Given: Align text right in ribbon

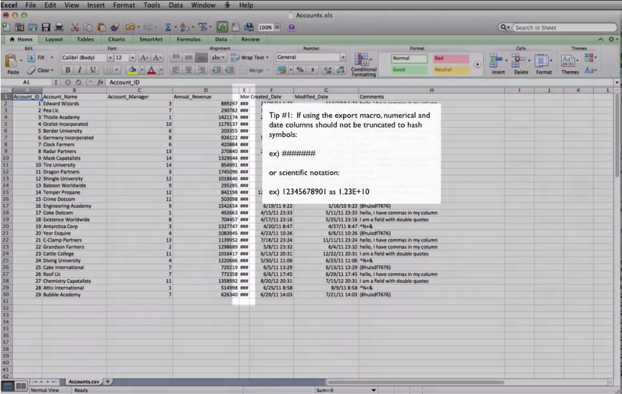Looking at the screenshot, I should (201, 70).
